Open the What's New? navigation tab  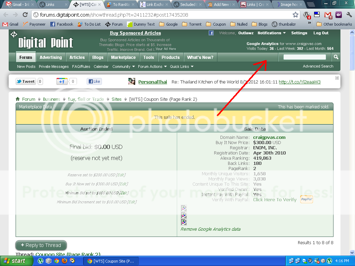(x=200, y=57)
